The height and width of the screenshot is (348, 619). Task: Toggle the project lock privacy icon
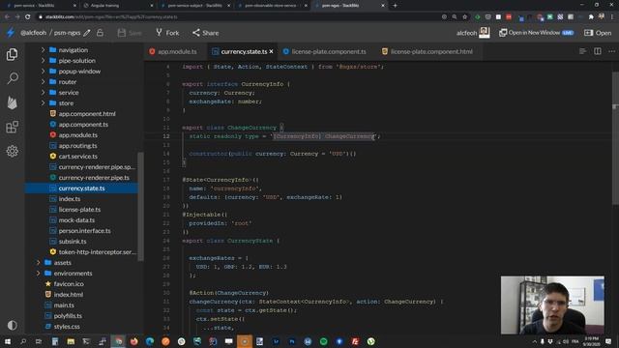pos(100,33)
